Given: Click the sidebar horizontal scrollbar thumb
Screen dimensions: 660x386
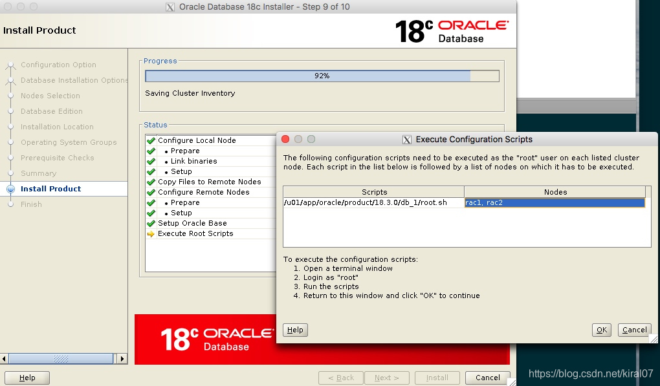Looking at the screenshot, I should pyautogui.click(x=61, y=359).
